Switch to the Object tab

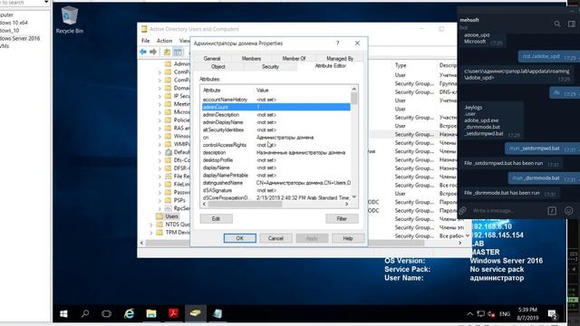(217, 66)
